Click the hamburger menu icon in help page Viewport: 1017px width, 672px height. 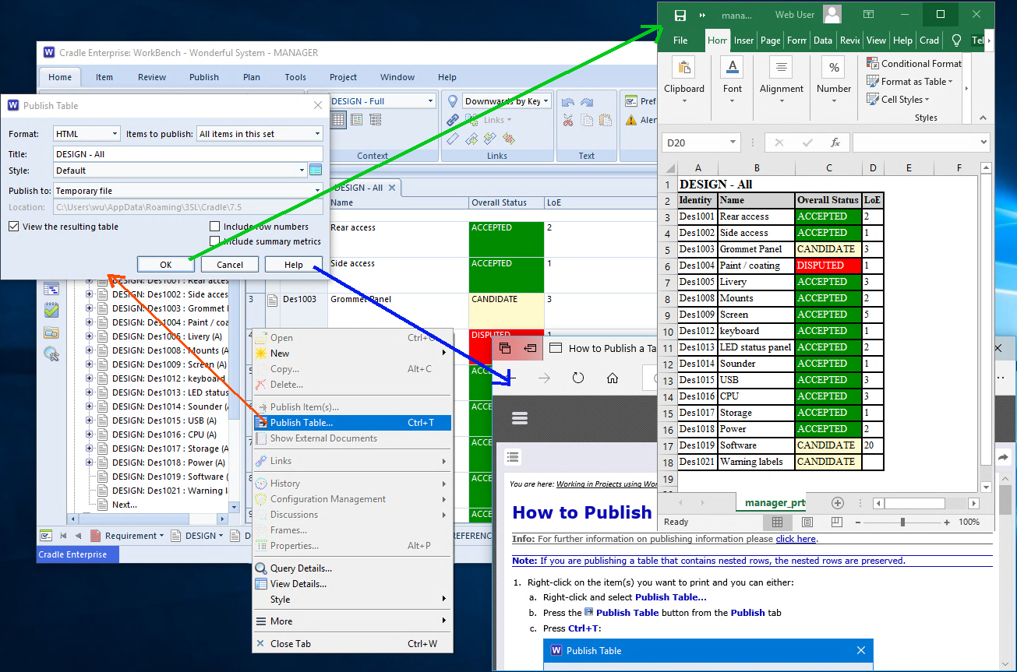coord(521,418)
